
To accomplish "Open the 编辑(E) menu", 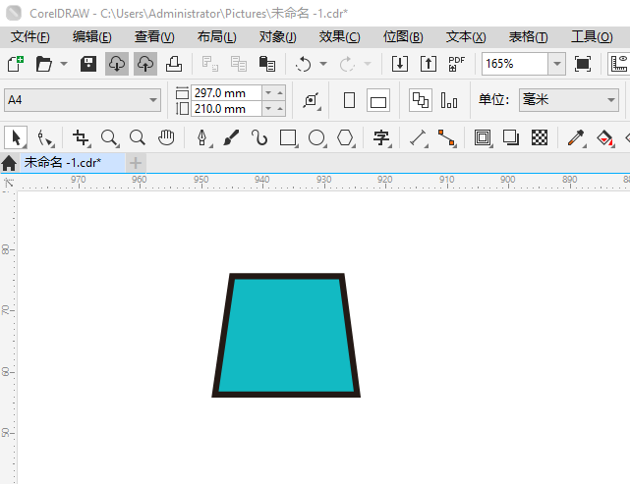I will [92, 37].
